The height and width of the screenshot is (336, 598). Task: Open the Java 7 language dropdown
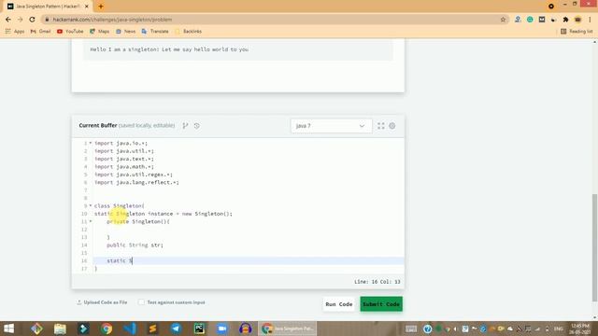point(331,126)
